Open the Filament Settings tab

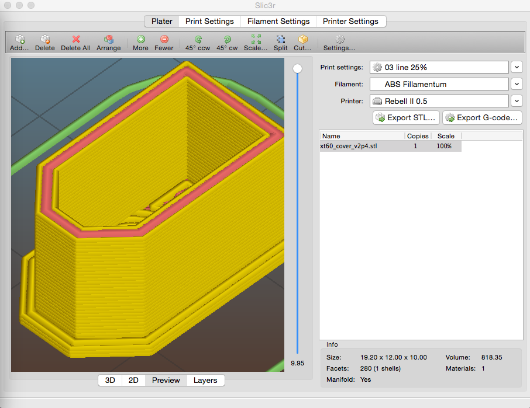tap(278, 21)
